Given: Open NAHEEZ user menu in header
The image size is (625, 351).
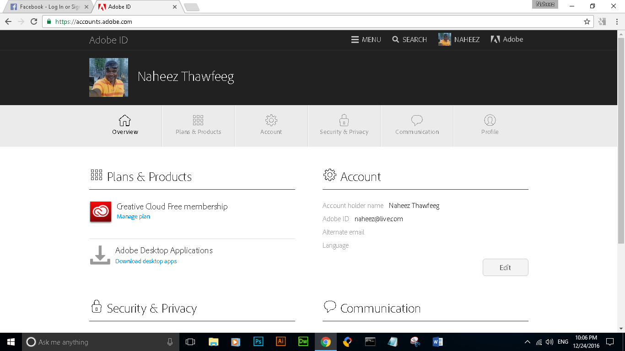Looking at the screenshot, I should pos(459,40).
